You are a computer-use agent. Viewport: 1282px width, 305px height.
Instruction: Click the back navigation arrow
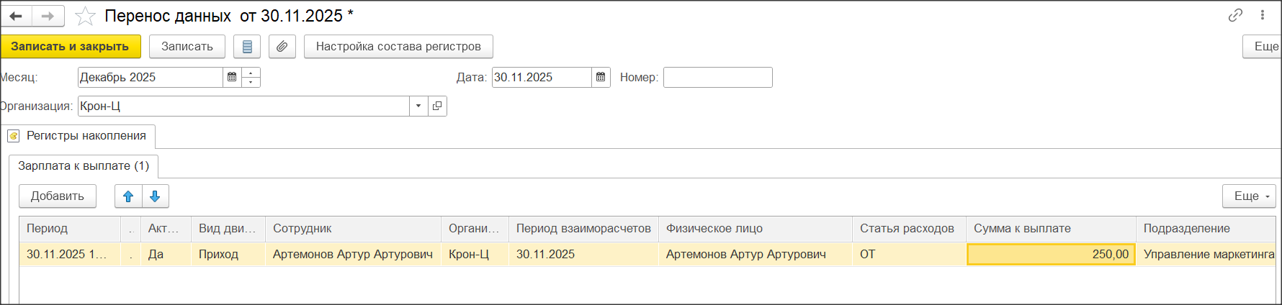coord(16,16)
